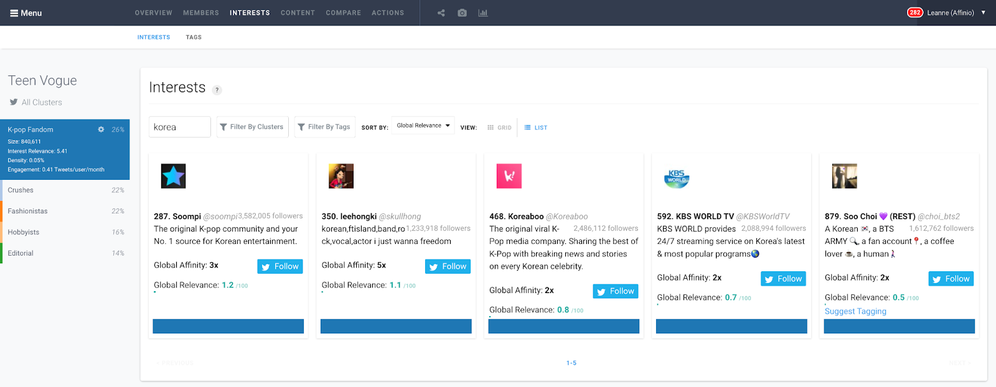The height and width of the screenshot is (387, 996).
Task: Click Soompi profile avatar
Action: click(173, 176)
